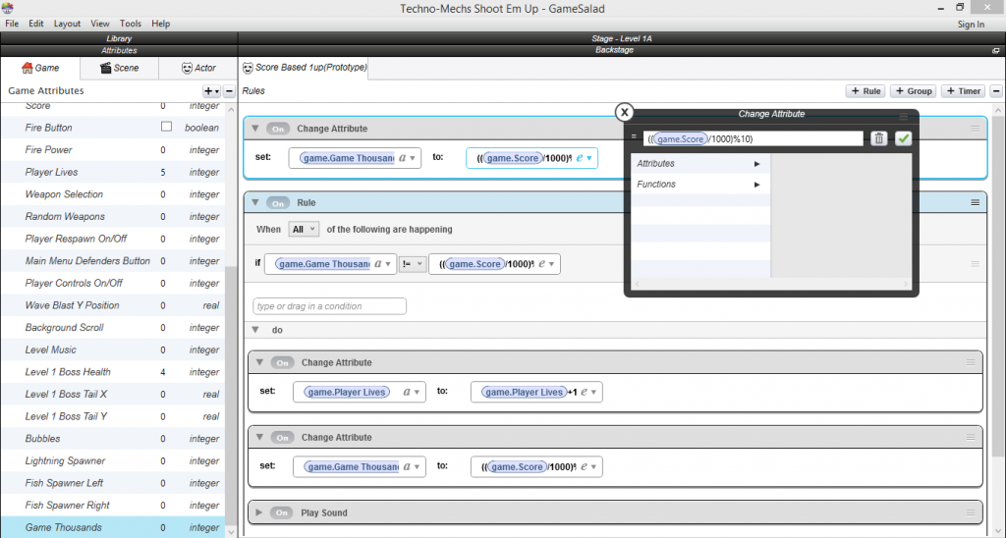Toggle On switch of top Change Attribute
Screen dimensions: 1006x538
pyautogui.click(x=278, y=129)
